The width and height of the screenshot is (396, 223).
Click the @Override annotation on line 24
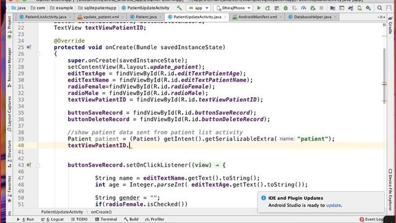coord(69,41)
